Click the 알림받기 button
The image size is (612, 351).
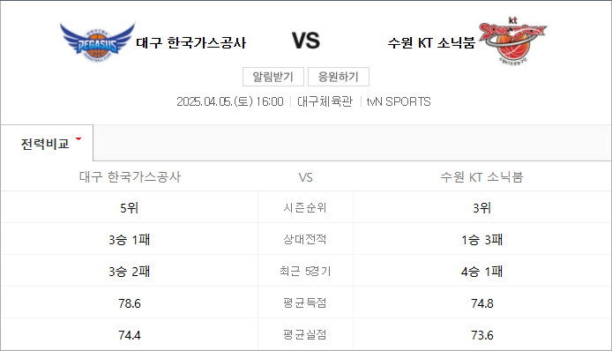pyautogui.click(x=273, y=77)
